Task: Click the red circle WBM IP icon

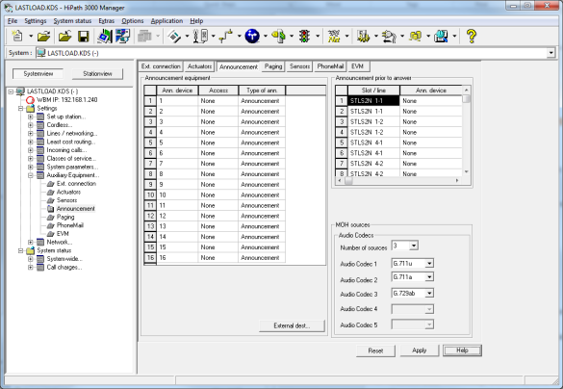Action: [x=30, y=100]
